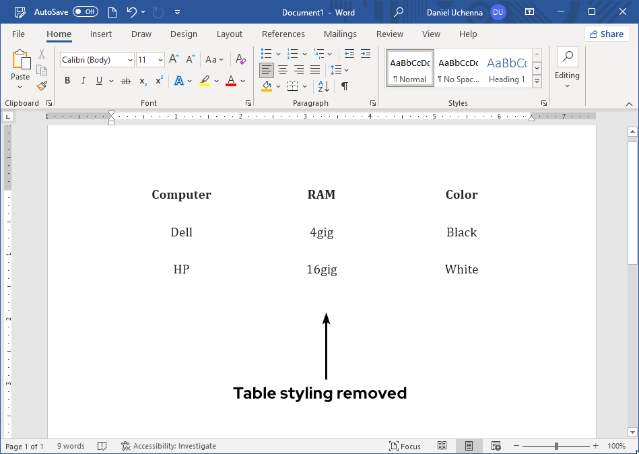Select the No Spacing style

pyautogui.click(x=458, y=67)
